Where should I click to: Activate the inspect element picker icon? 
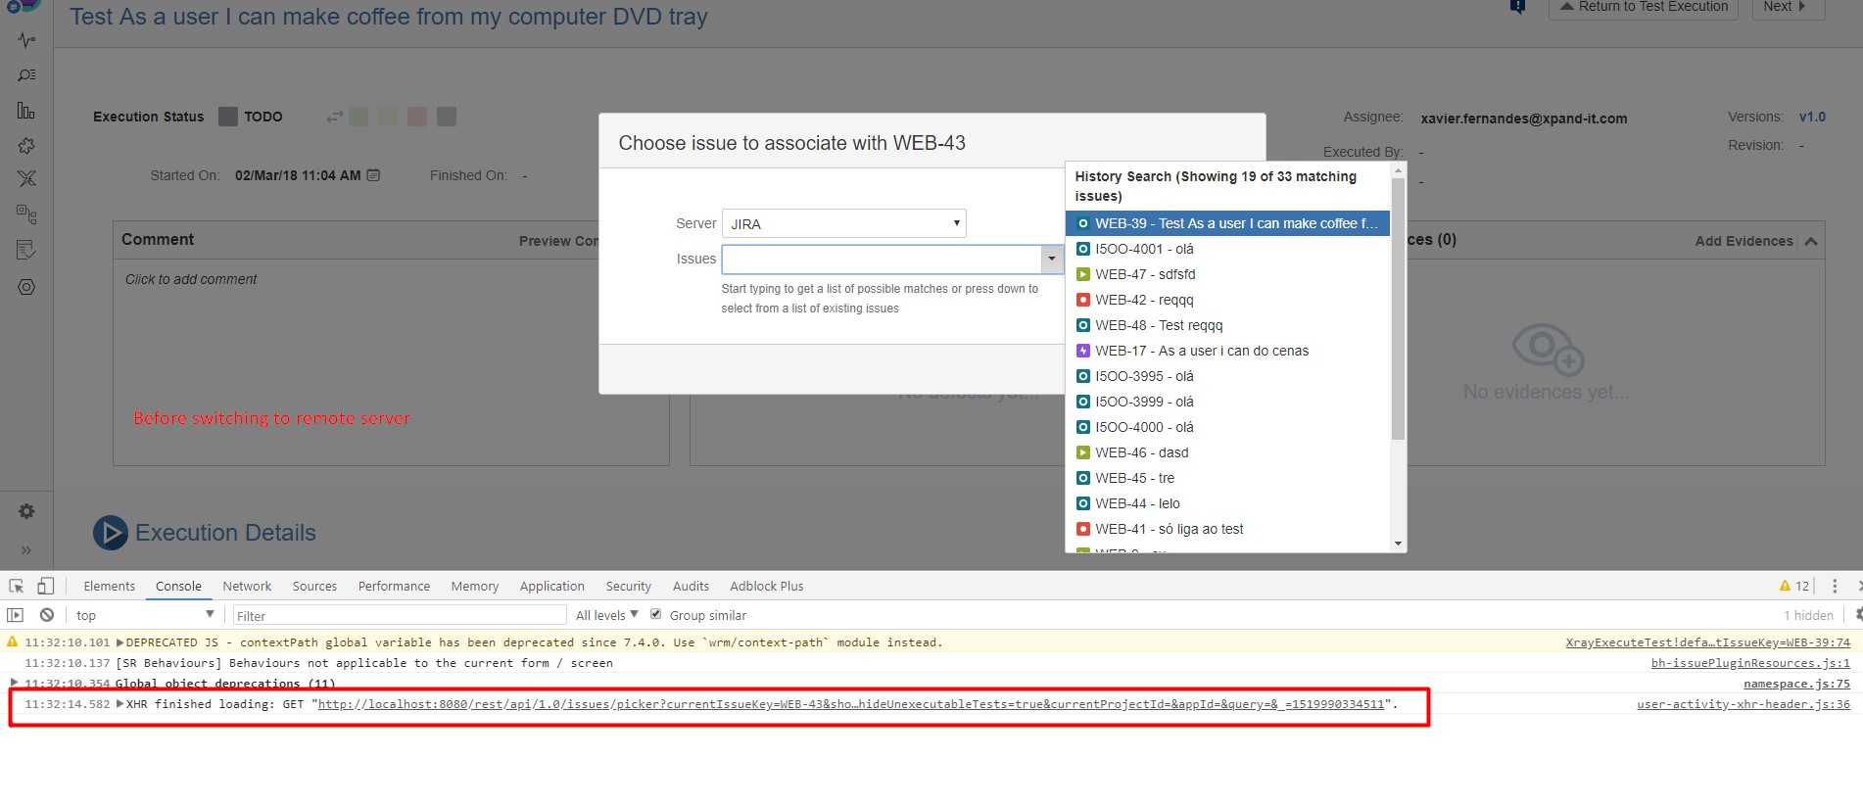pos(17,586)
